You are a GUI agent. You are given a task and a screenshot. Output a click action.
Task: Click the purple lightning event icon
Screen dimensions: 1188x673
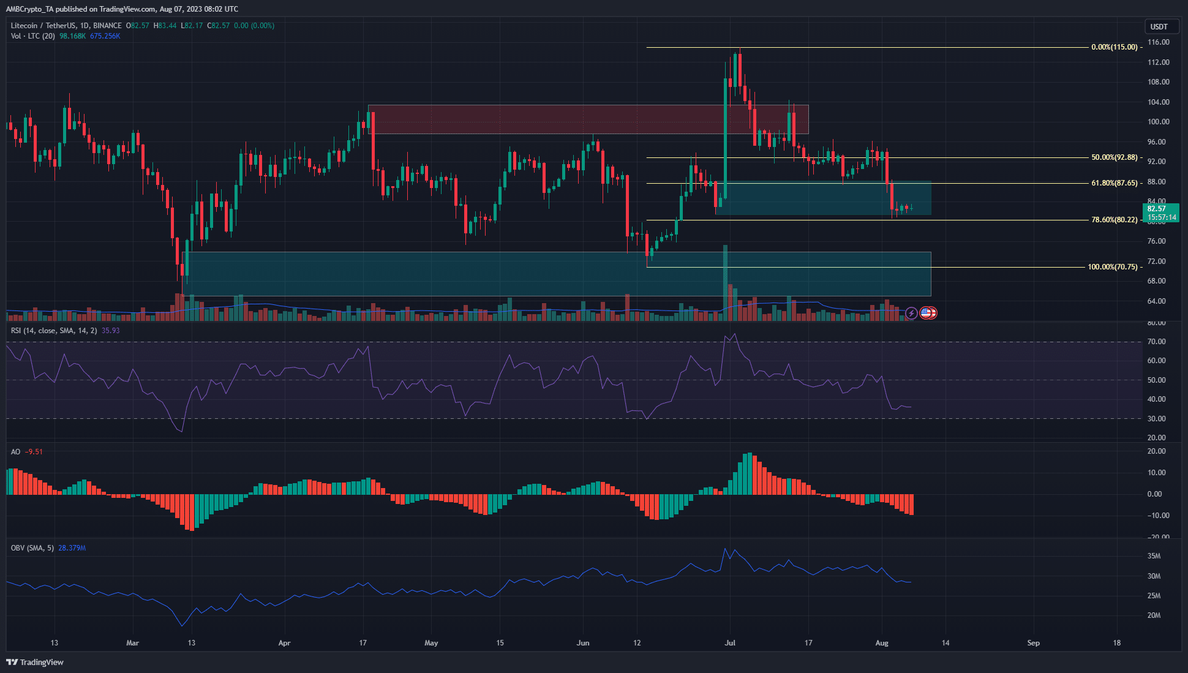click(x=911, y=313)
